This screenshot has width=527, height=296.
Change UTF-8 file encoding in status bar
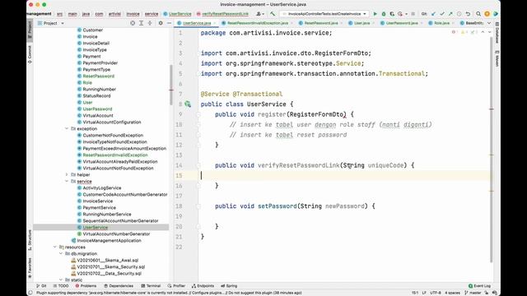(x=436, y=293)
